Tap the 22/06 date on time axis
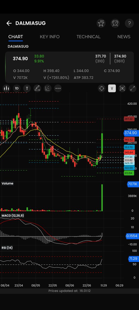The width and height of the screenshot is (139, 310). click(x=87, y=285)
